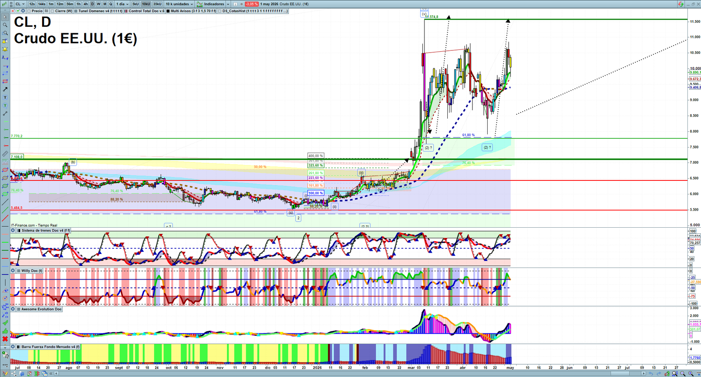The height and width of the screenshot is (377, 701).
Task: Collapse the indicator bar with up chevron
Action: pyautogui.click(x=5, y=11)
